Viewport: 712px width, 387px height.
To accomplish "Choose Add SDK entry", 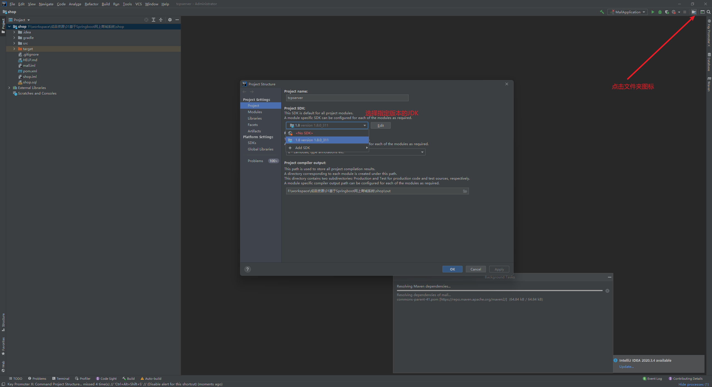I will click(327, 148).
